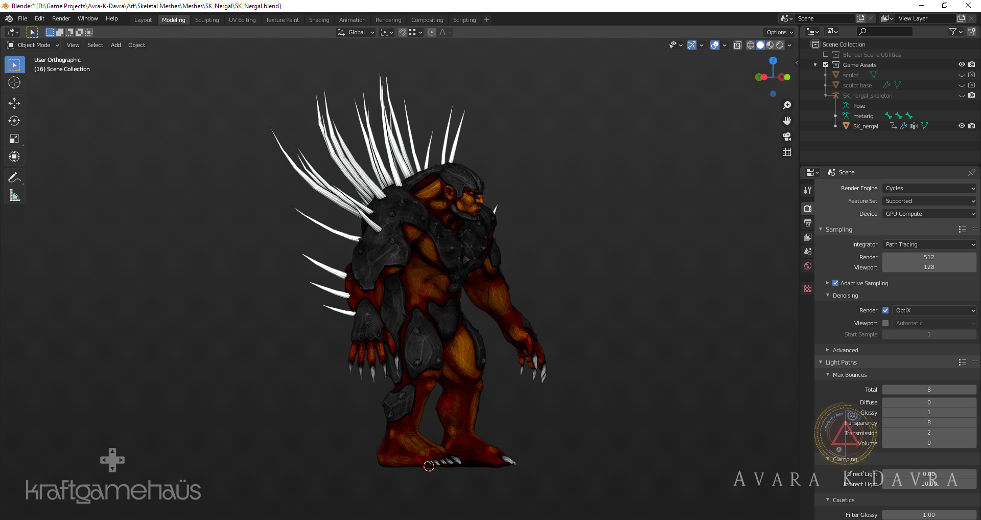
Task: Select the metarig outliner item
Action: (863, 116)
